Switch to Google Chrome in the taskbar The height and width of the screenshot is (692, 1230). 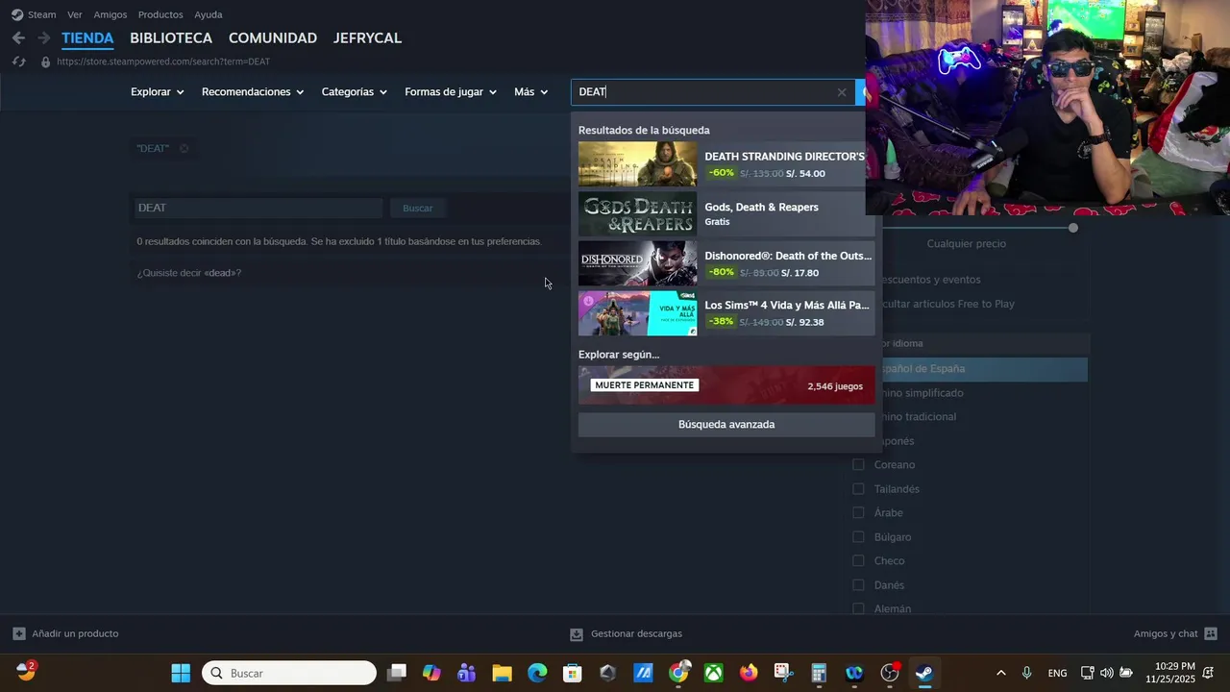(x=678, y=673)
